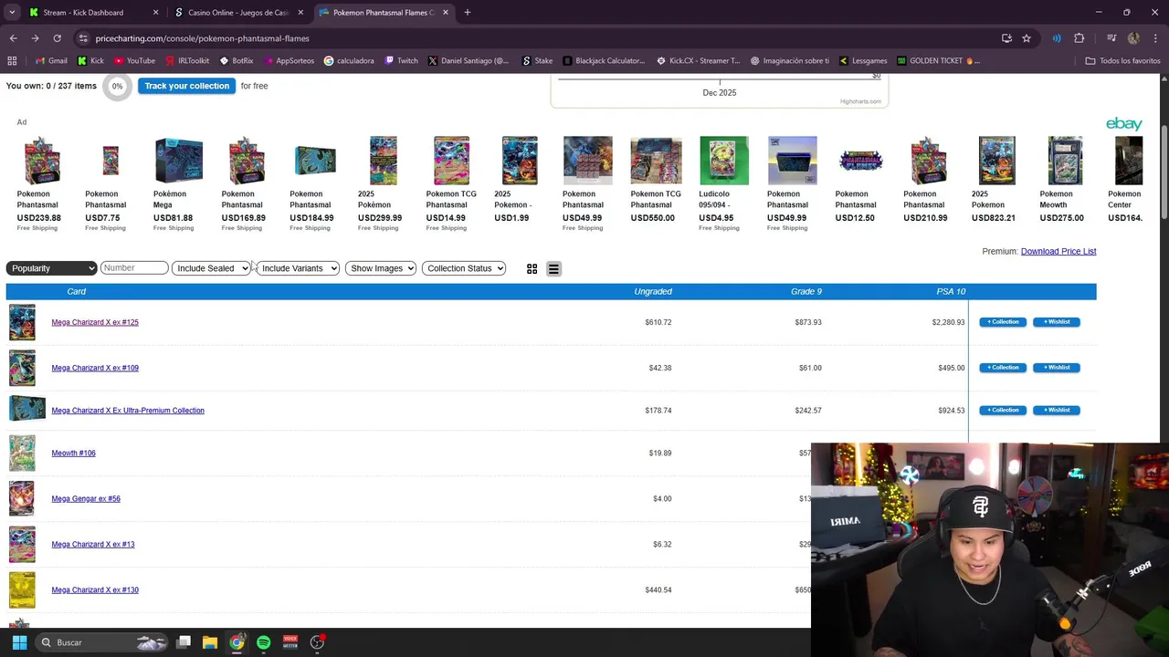Click Mega Charizard X ex #125 thumbnail
The height and width of the screenshot is (657, 1169).
pos(22,322)
